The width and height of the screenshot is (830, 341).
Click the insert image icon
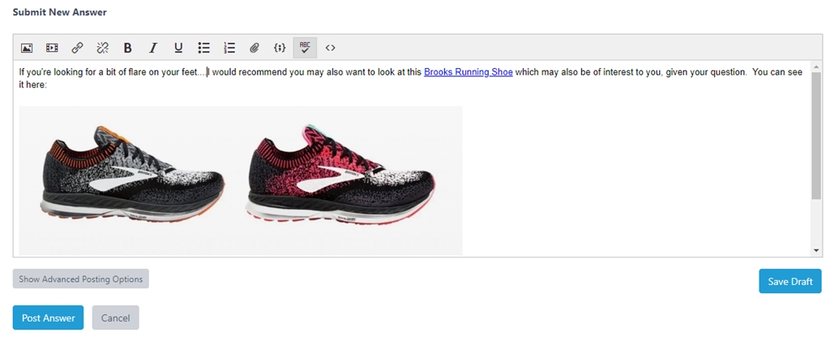coord(27,48)
